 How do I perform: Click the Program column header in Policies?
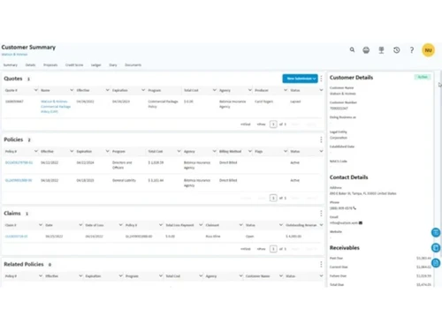pyautogui.click(x=118, y=152)
